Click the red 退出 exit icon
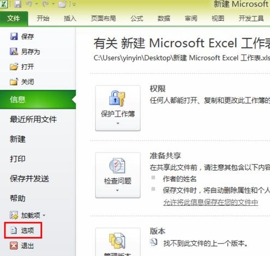Screen dimensions: 270x256 pos(14,246)
